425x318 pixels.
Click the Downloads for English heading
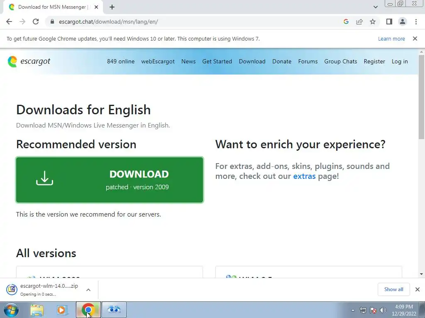pyautogui.click(x=83, y=110)
